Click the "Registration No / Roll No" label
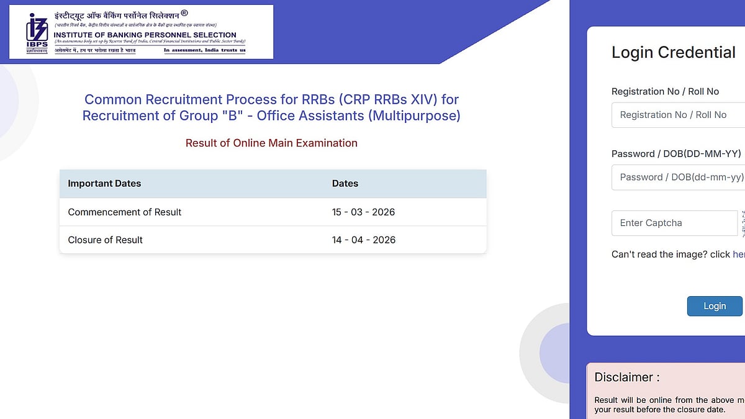745x419 pixels. coord(665,91)
